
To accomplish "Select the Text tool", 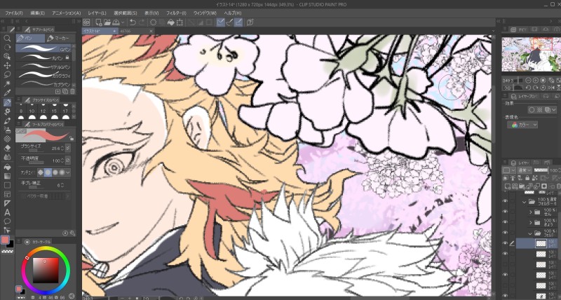I will tap(7, 212).
